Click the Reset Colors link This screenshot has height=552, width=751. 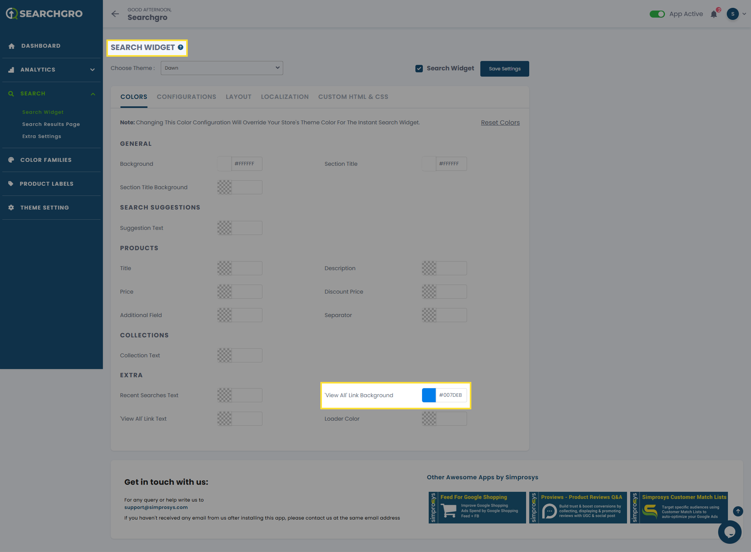pos(500,123)
